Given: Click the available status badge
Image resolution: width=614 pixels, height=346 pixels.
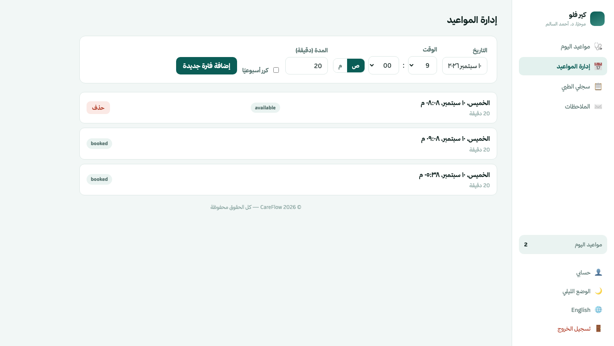Looking at the screenshot, I should 265,108.
